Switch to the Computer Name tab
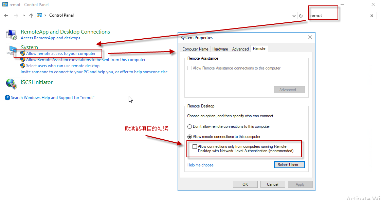 pyautogui.click(x=195, y=49)
